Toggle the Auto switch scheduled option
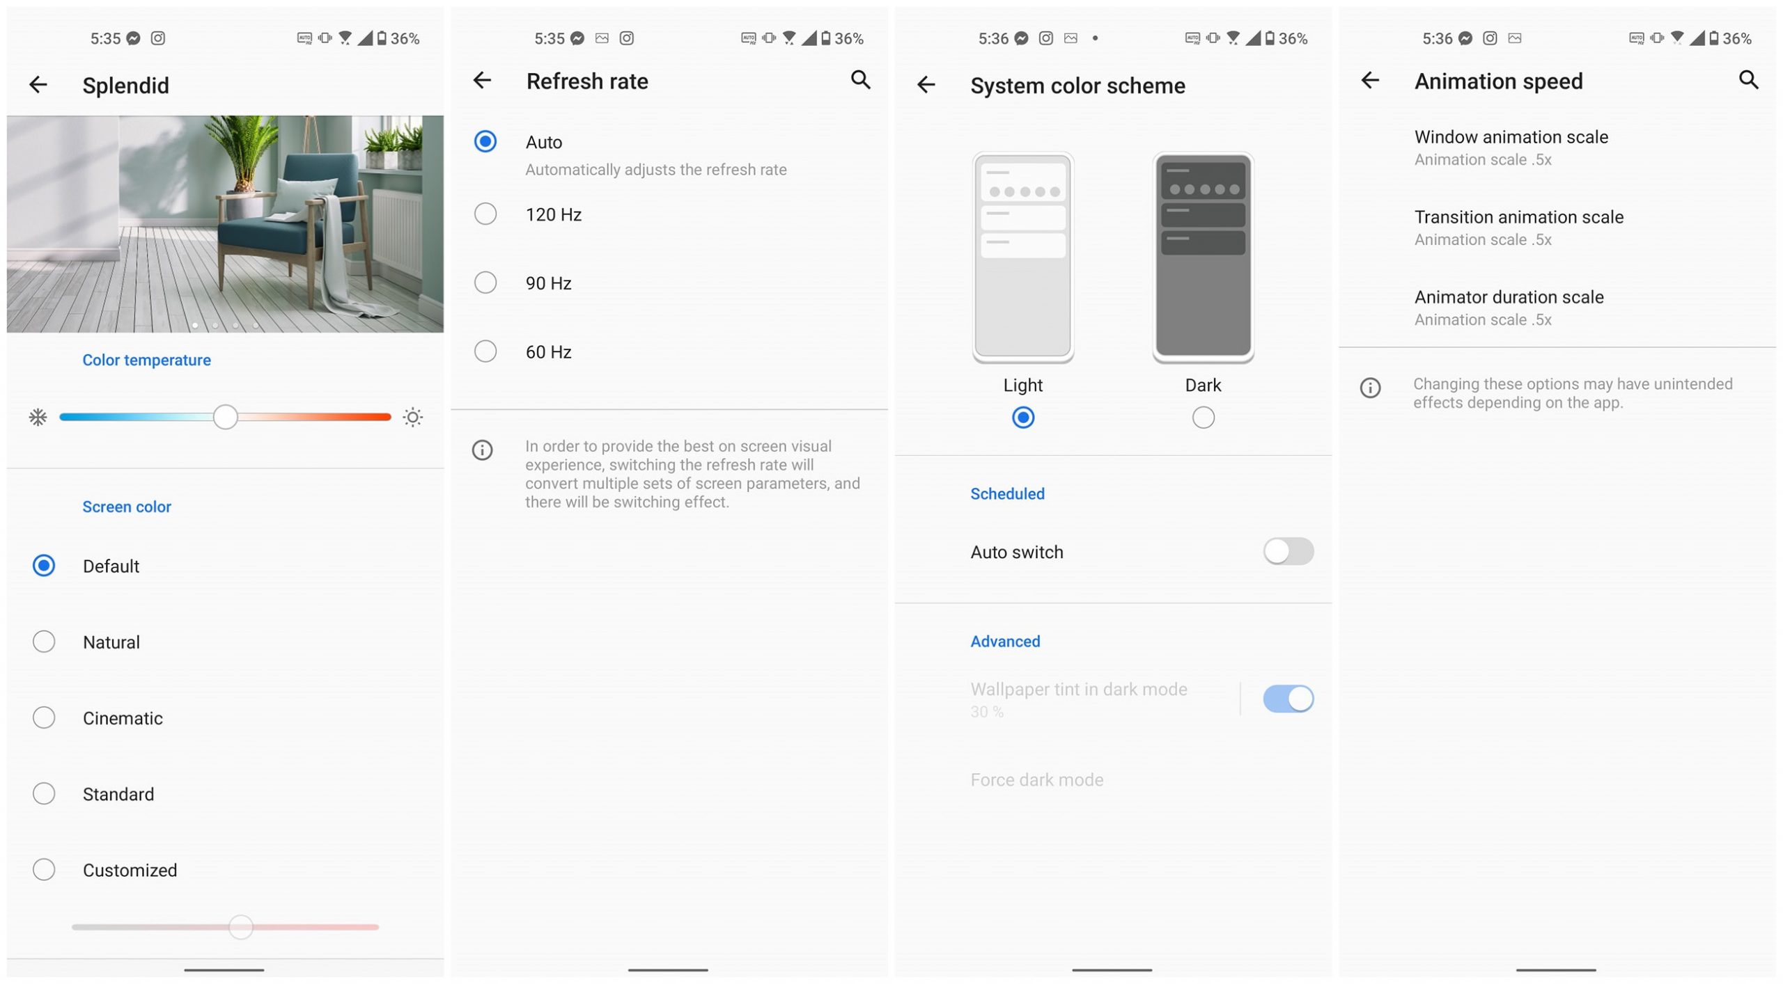Screen dimensions: 1783x984 coord(1287,551)
